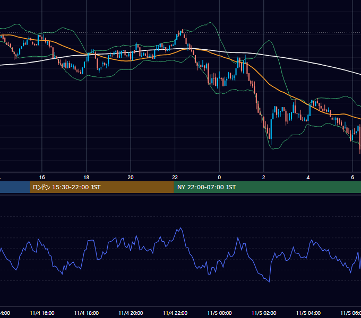
Task: Click the 11/4 16:00 timestamp on oscillator axis
Action: (42, 313)
